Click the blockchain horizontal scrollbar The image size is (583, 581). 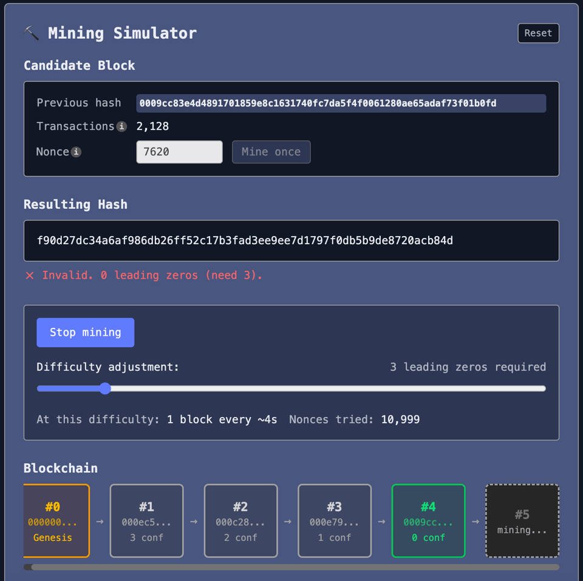click(291, 566)
